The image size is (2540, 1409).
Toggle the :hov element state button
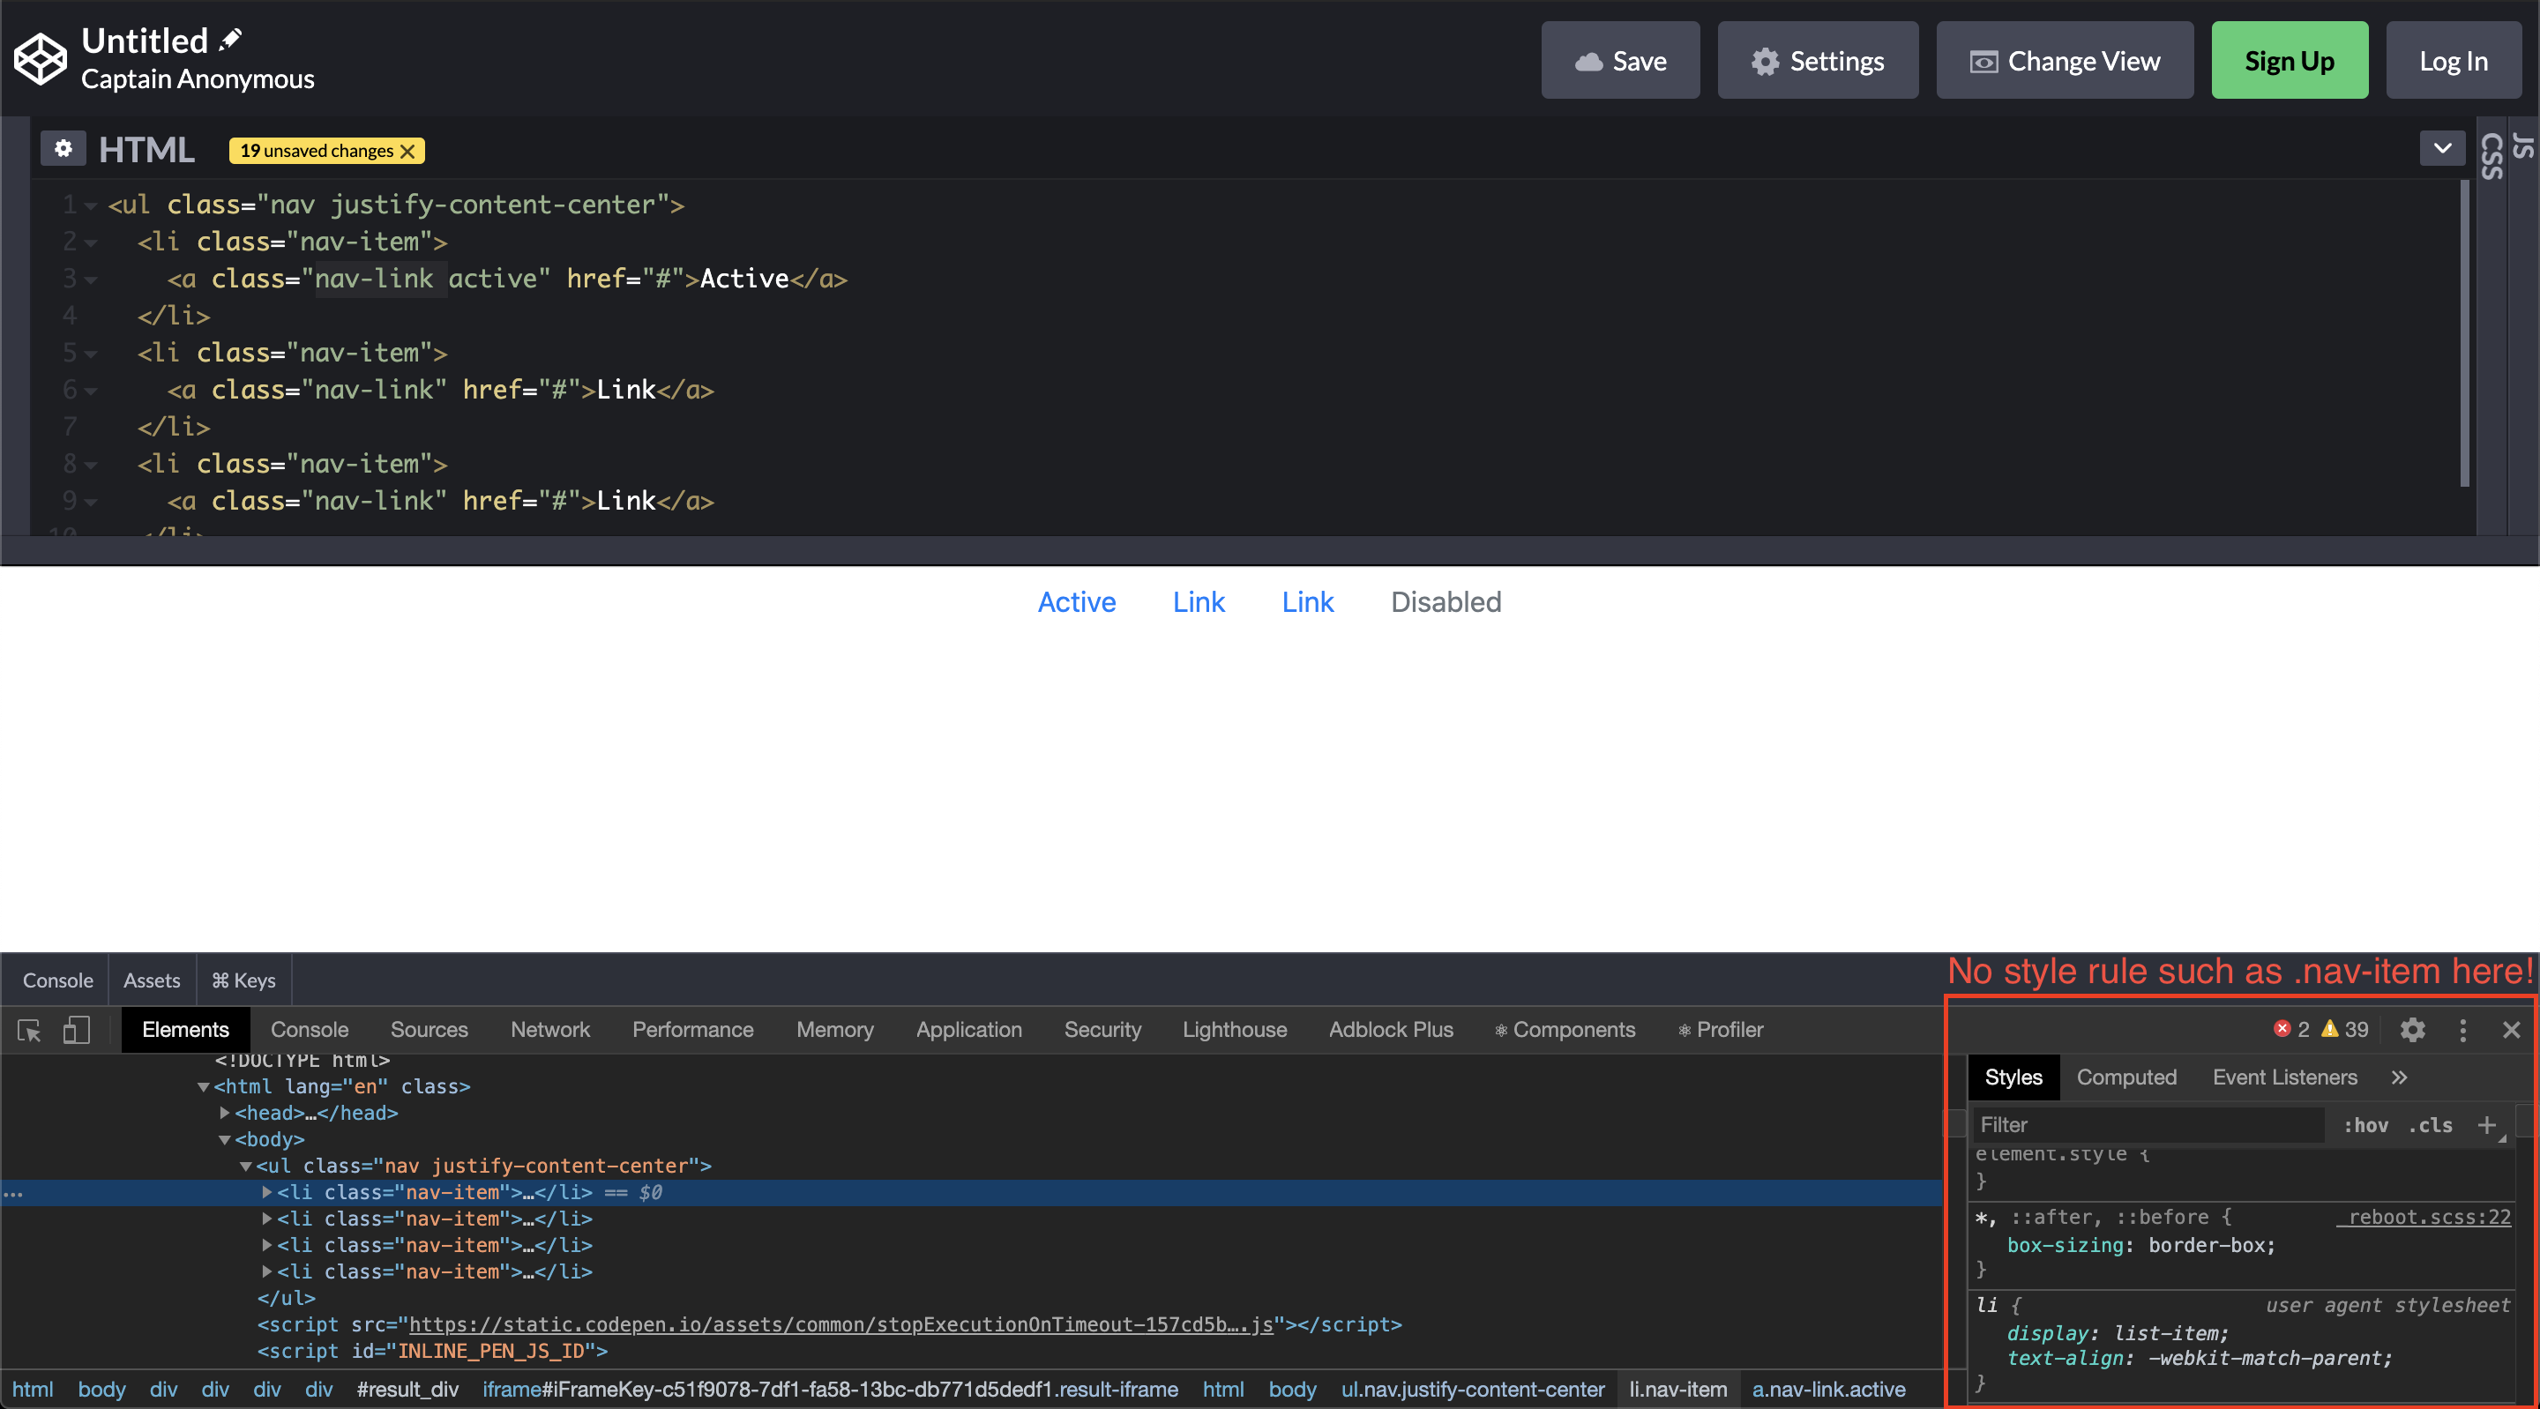click(2365, 1125)
